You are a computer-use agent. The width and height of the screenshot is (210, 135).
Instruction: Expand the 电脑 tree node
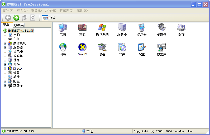(5, 35)
